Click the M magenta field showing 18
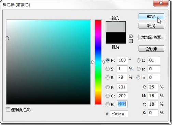This screenshot has height=125, width=172. 153,96
